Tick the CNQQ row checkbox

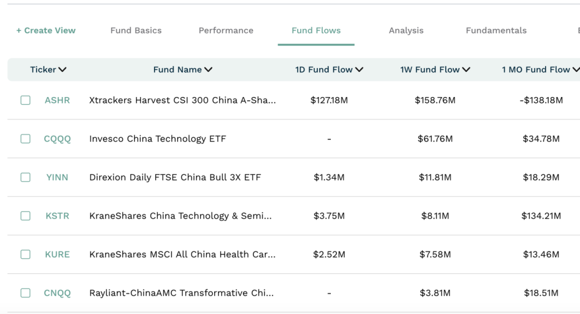26,293
